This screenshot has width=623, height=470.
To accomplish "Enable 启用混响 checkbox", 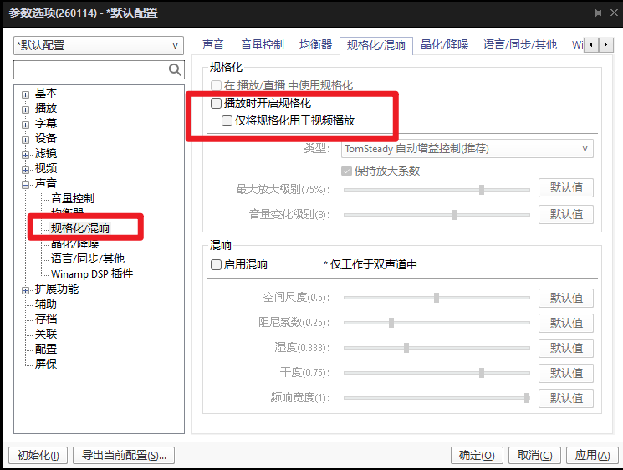I will click(216, 264).
